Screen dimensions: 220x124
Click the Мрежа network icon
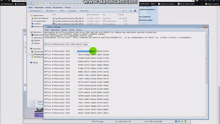point(31,62)
